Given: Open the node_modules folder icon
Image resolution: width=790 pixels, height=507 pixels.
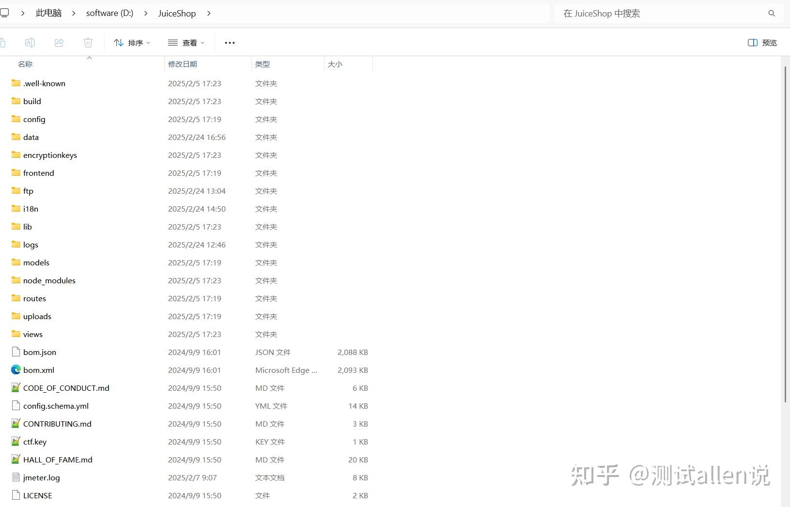Looking at the screenshot, I should 15,280.
